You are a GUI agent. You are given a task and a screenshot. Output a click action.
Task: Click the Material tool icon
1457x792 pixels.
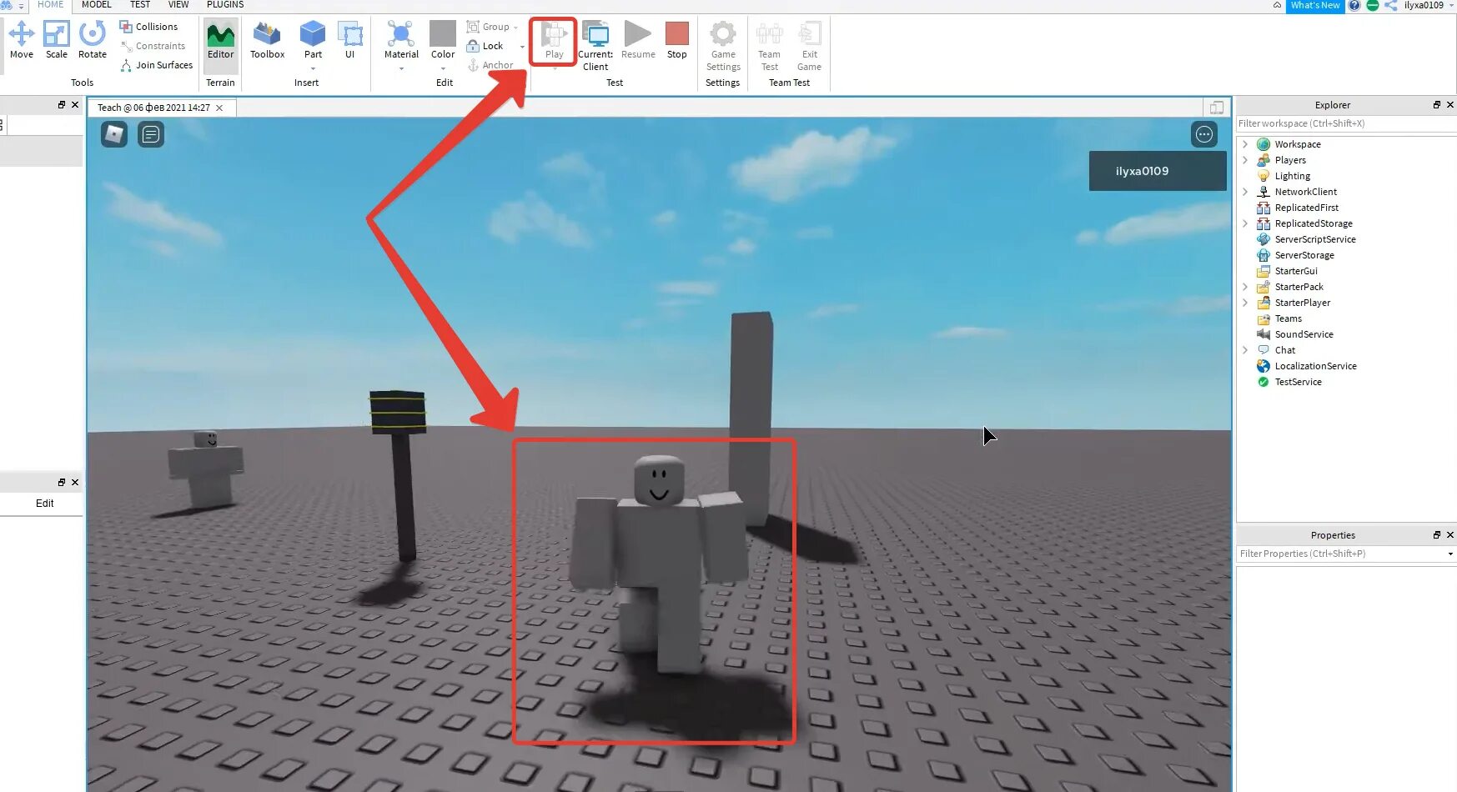click(401, 34)
